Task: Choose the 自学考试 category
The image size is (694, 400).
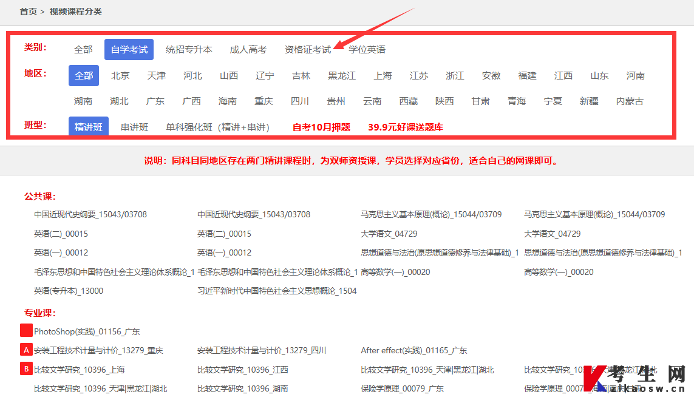Action: click(x=129, y=50)
